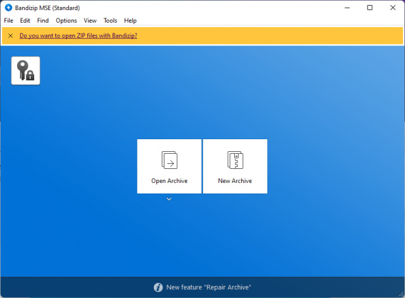Click the resize grip in the window corner
This screenshot has width=405, height=298.
pos(401,294)
